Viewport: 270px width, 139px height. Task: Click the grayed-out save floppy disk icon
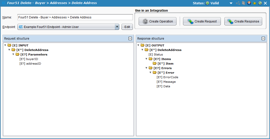(244, 3)
